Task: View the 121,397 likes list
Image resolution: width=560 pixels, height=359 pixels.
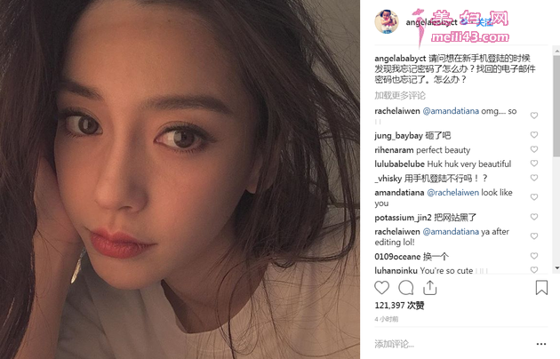Action: [x=399, y=306]
